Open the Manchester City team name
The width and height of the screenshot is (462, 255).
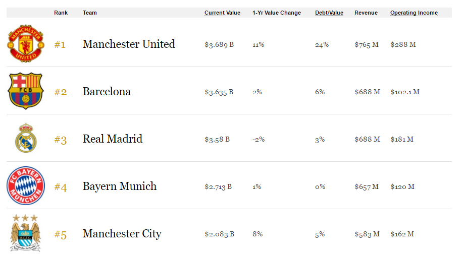[122, 233]
